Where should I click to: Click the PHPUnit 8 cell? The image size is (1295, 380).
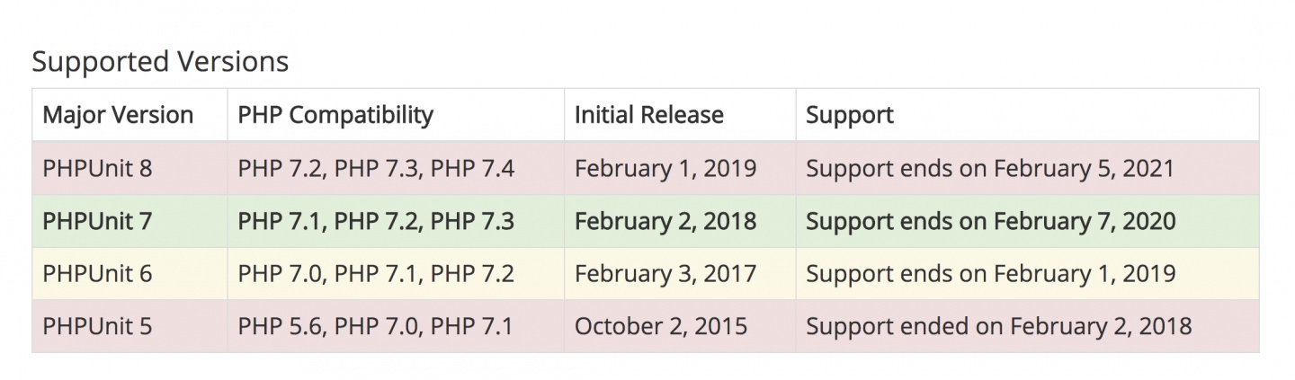[97, 168]
